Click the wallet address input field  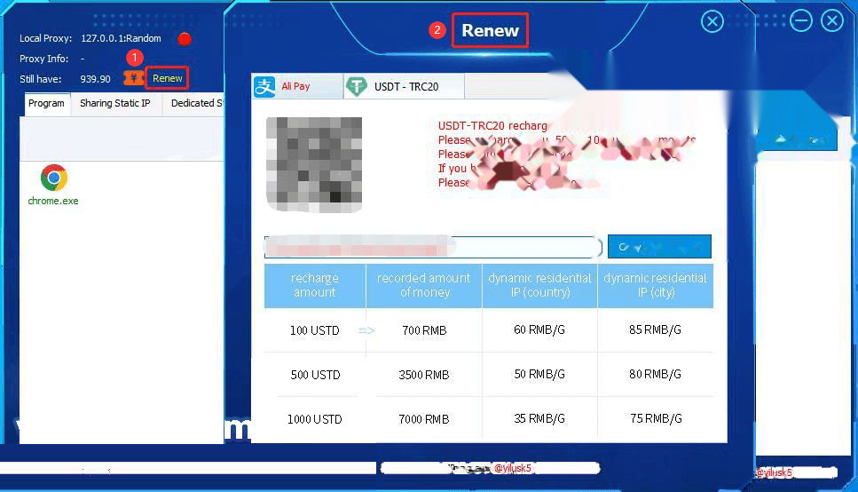[432, 247]
